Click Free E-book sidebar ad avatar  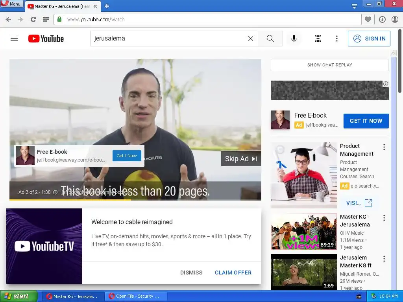pyautogui.click(x=280, y=120)
